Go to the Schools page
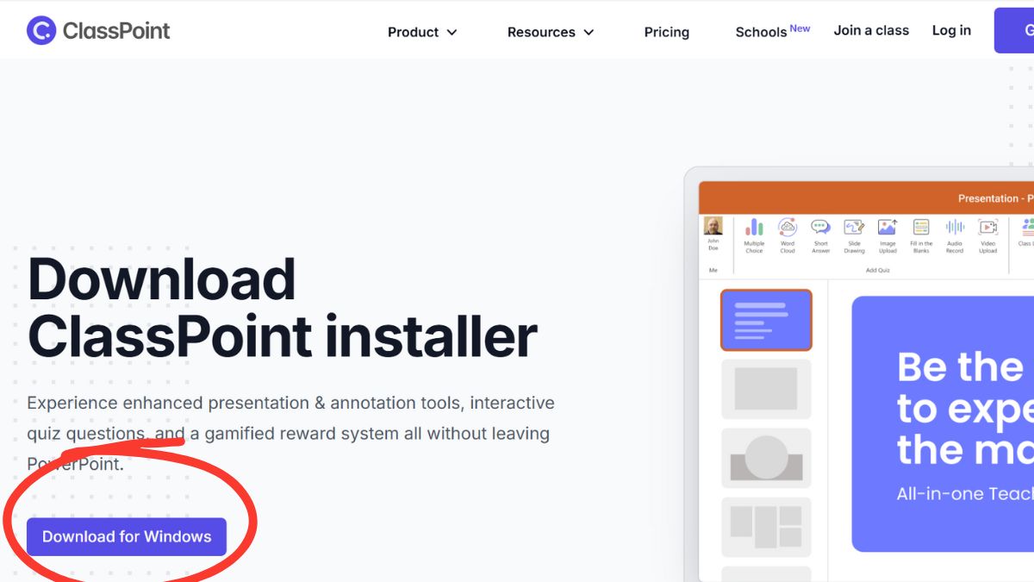 click(x=773, y=31)
